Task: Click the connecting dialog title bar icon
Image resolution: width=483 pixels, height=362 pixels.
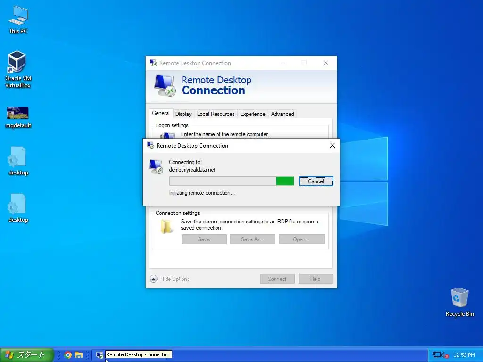Action: pyautogui.click(x=150, y=145)
